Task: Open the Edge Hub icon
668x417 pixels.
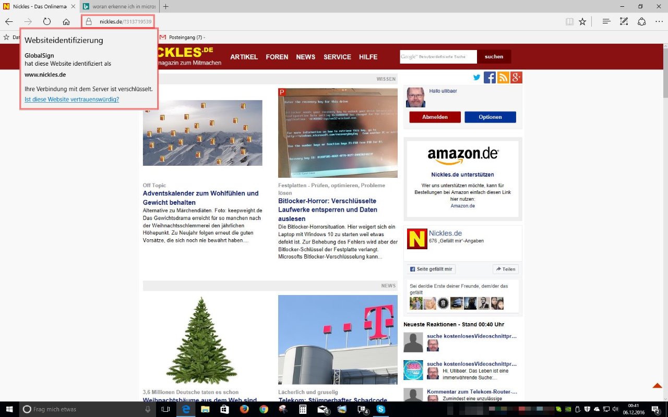Action: click(606, 21)
